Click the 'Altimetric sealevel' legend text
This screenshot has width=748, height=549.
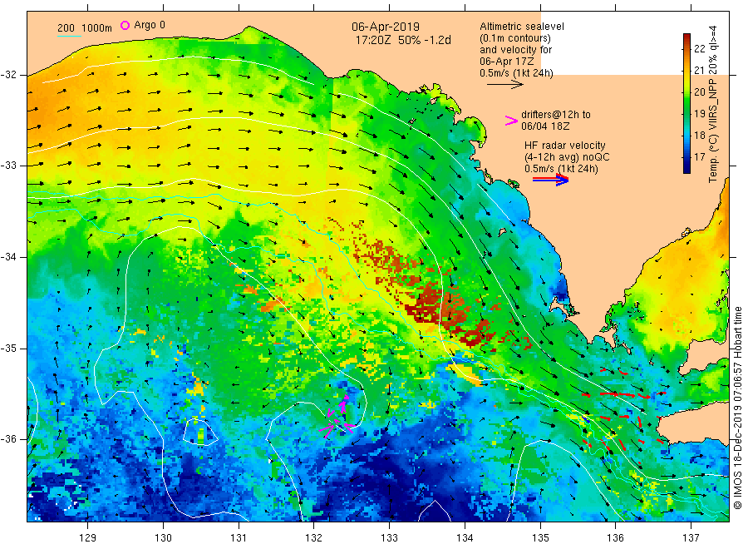[521, 27]
